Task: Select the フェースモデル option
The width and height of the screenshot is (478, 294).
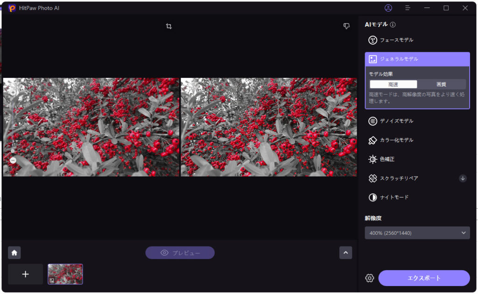Action: coord(396,40)
